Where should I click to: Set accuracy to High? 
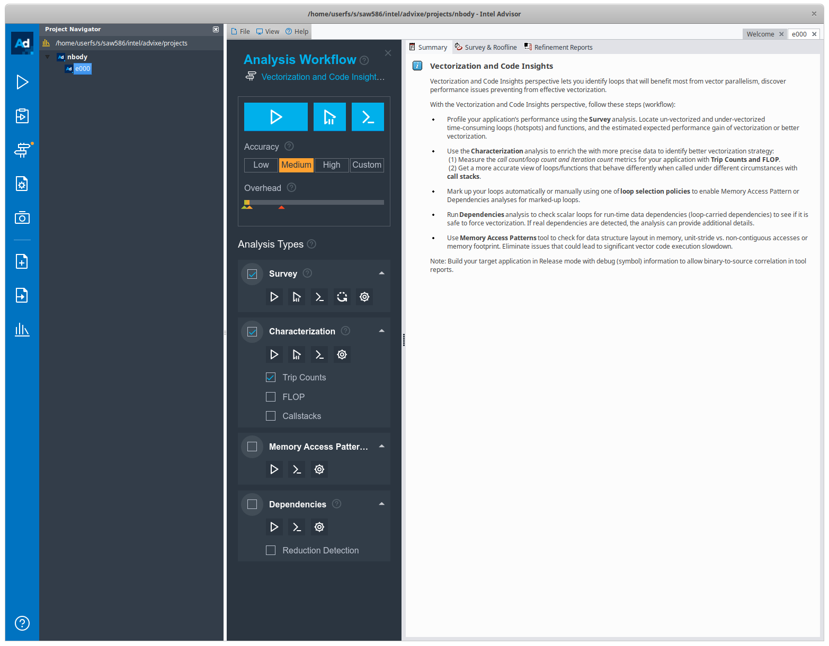click(332, 165)
